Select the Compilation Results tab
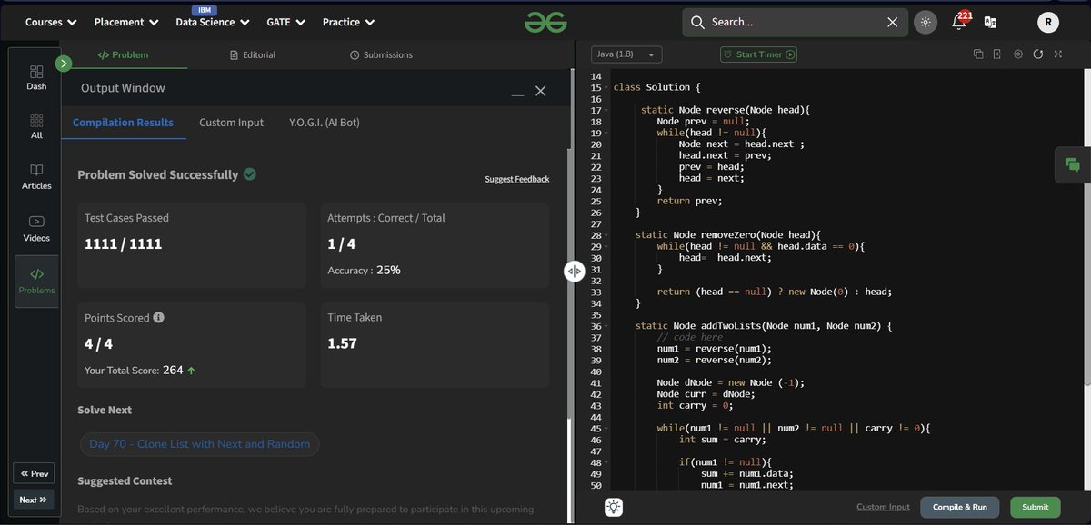The height and width of the screenshot is (525, 1091). click(x=123, y=123)
